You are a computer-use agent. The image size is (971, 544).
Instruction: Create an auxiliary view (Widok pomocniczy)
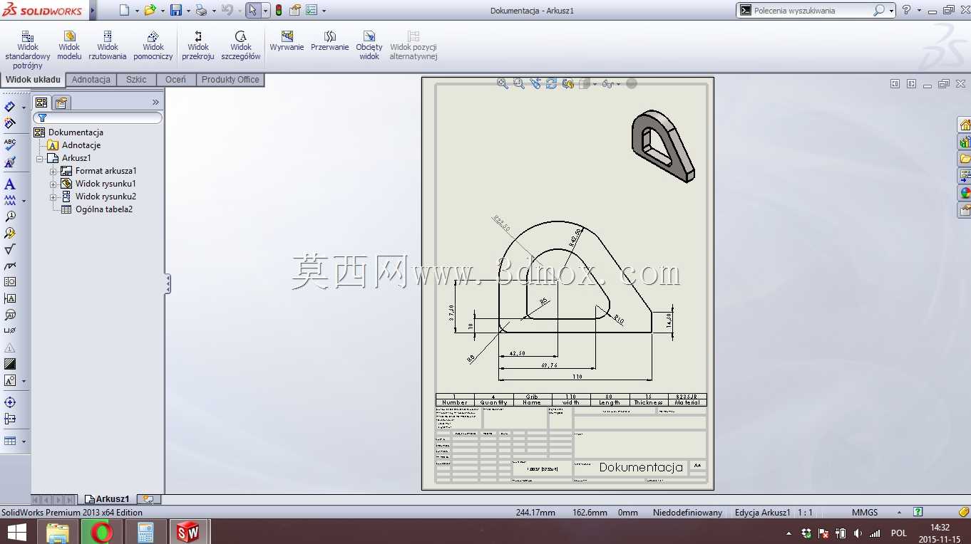pos(153,46)
